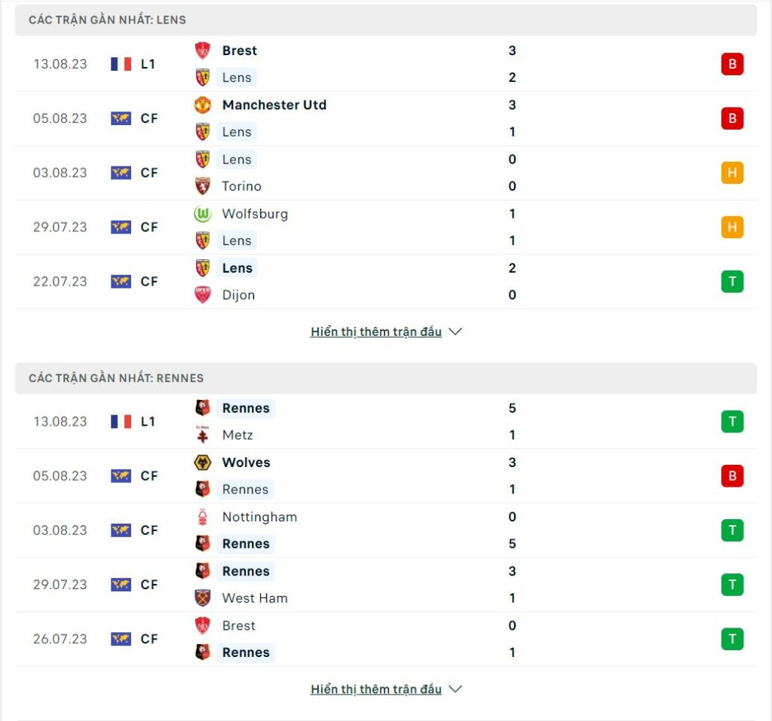
Task: Open 'Hiển thị thêm trận đấu' under Lens
Action: [376, 331]
